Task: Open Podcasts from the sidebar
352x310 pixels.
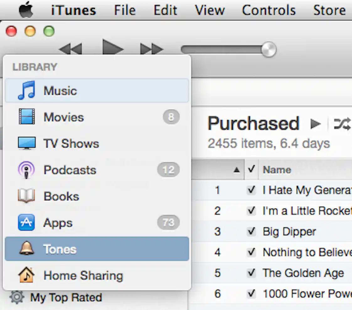Action: pos(70,170)
